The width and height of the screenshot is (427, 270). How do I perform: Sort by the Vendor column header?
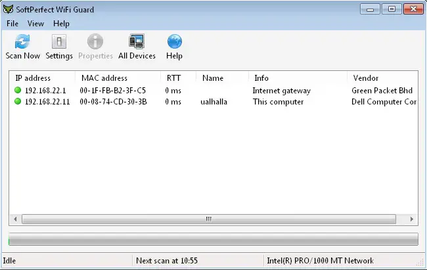coord(382,78)
